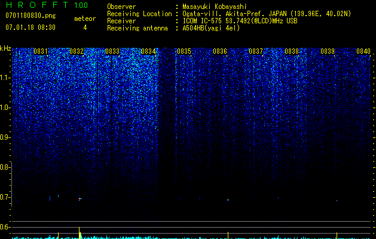Click the Receiving Location label
Screen dimensions: 376x239
(x=139, y=14)
